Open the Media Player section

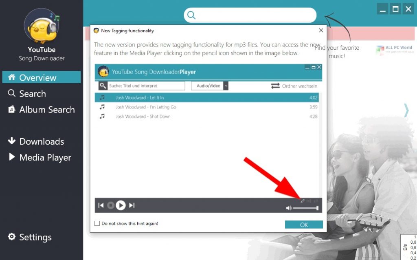click(40, 158)
